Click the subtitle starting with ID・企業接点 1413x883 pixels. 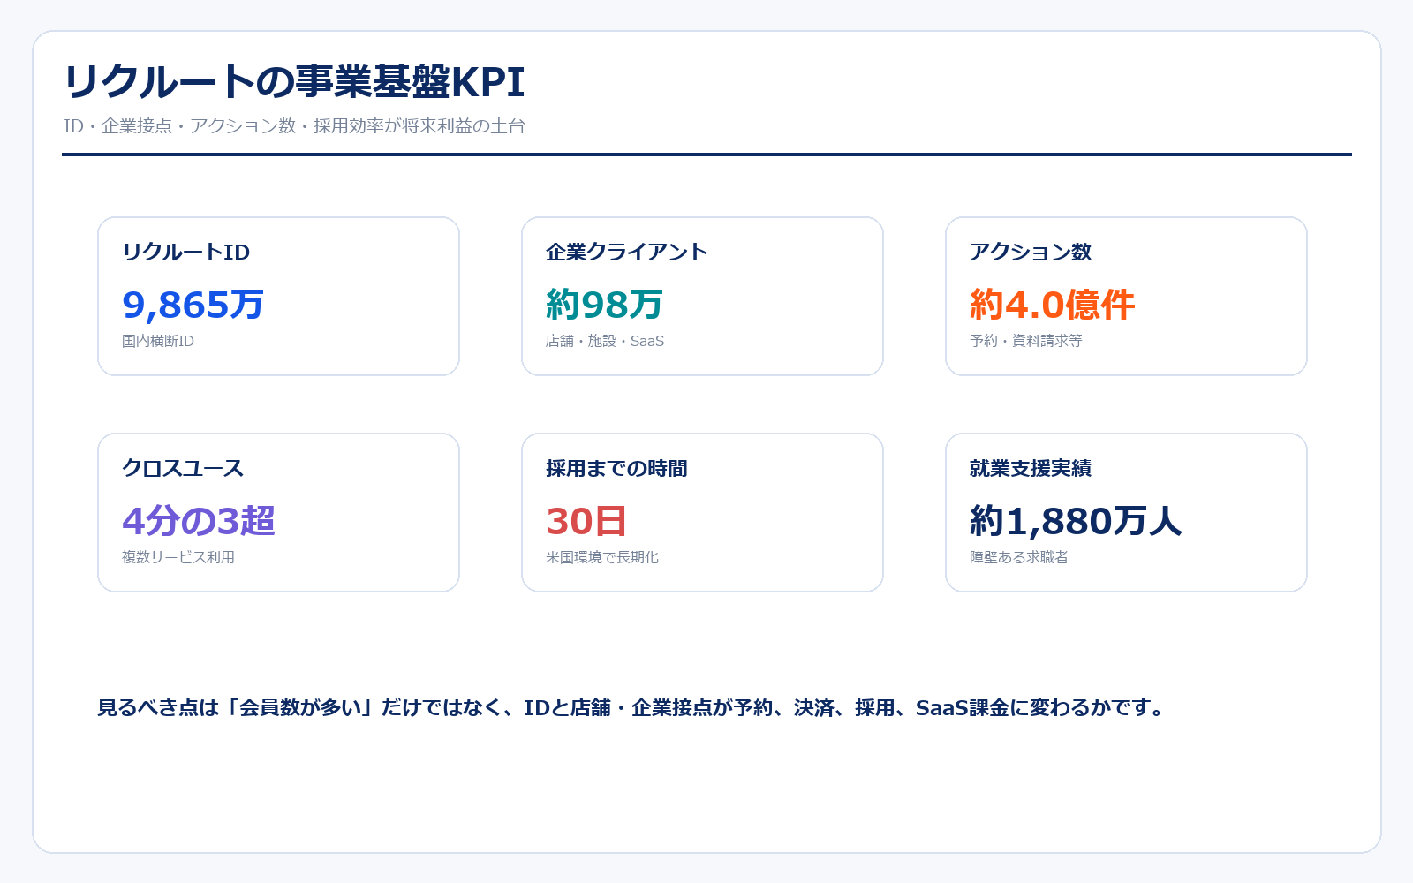click(x=294, y=126)
